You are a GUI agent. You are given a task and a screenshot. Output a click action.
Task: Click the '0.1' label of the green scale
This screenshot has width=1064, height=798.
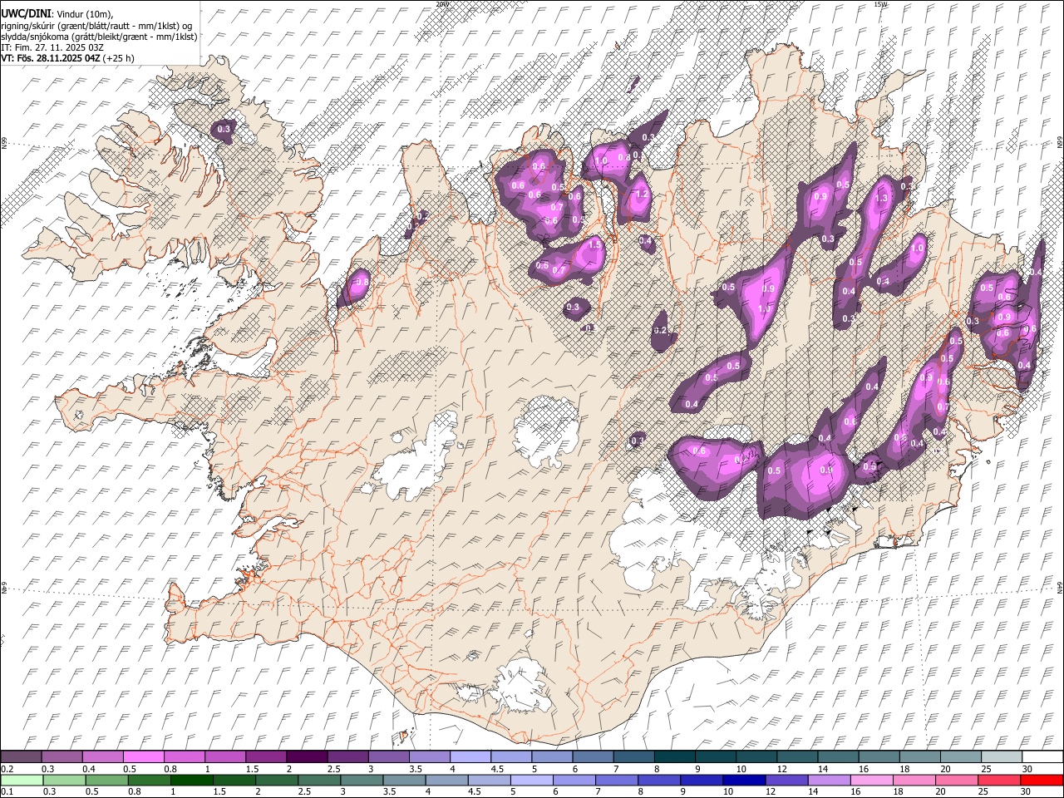coord(7,791)
